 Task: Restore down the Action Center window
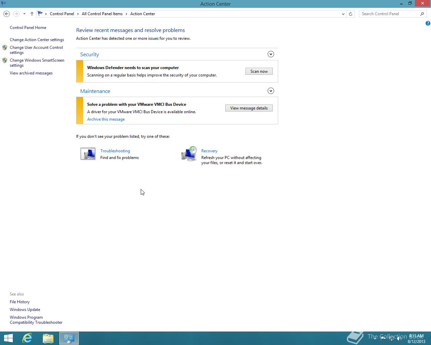click(x=410, y=3)
